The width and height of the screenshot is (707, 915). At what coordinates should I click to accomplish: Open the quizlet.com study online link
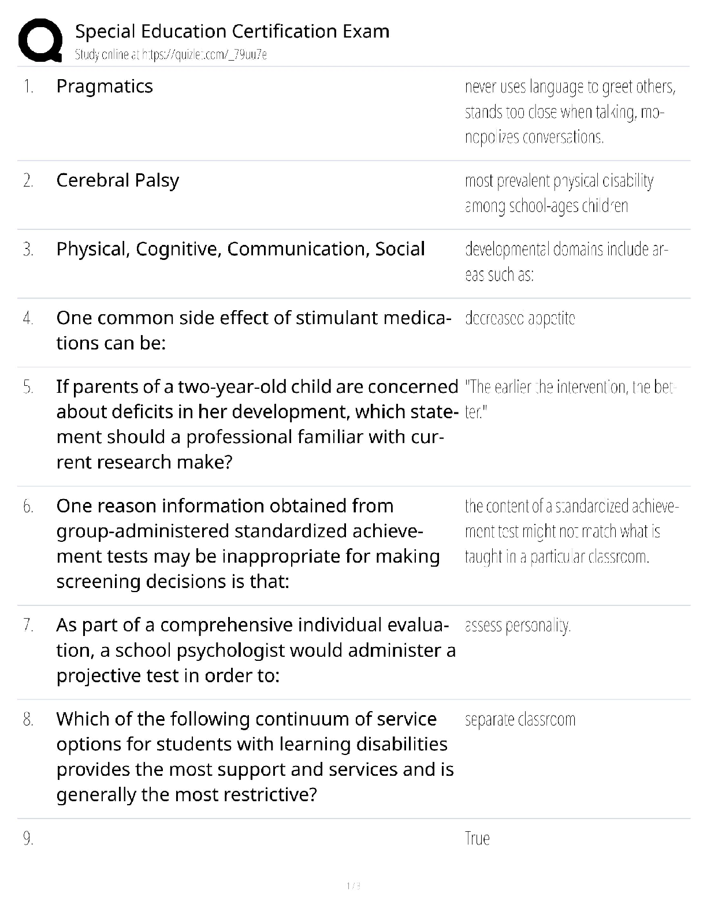pos(170,55)
